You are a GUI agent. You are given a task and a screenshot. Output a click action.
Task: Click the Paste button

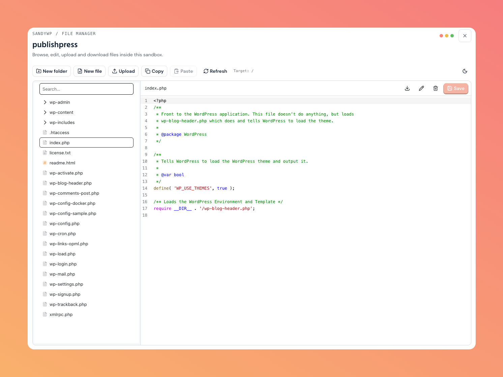coord(183,71)
